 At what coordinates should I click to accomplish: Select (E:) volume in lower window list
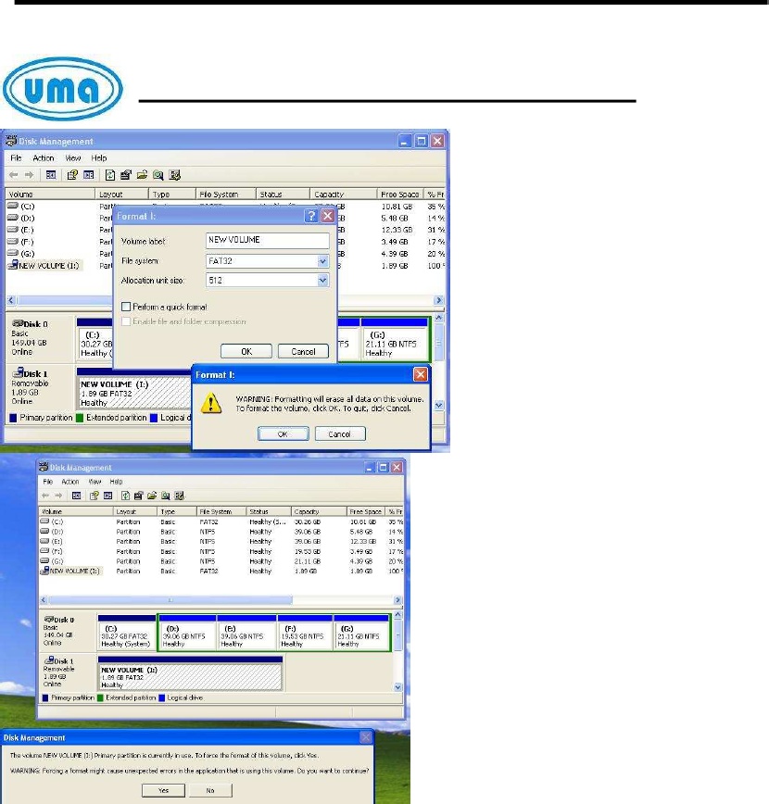click(52, 542)
